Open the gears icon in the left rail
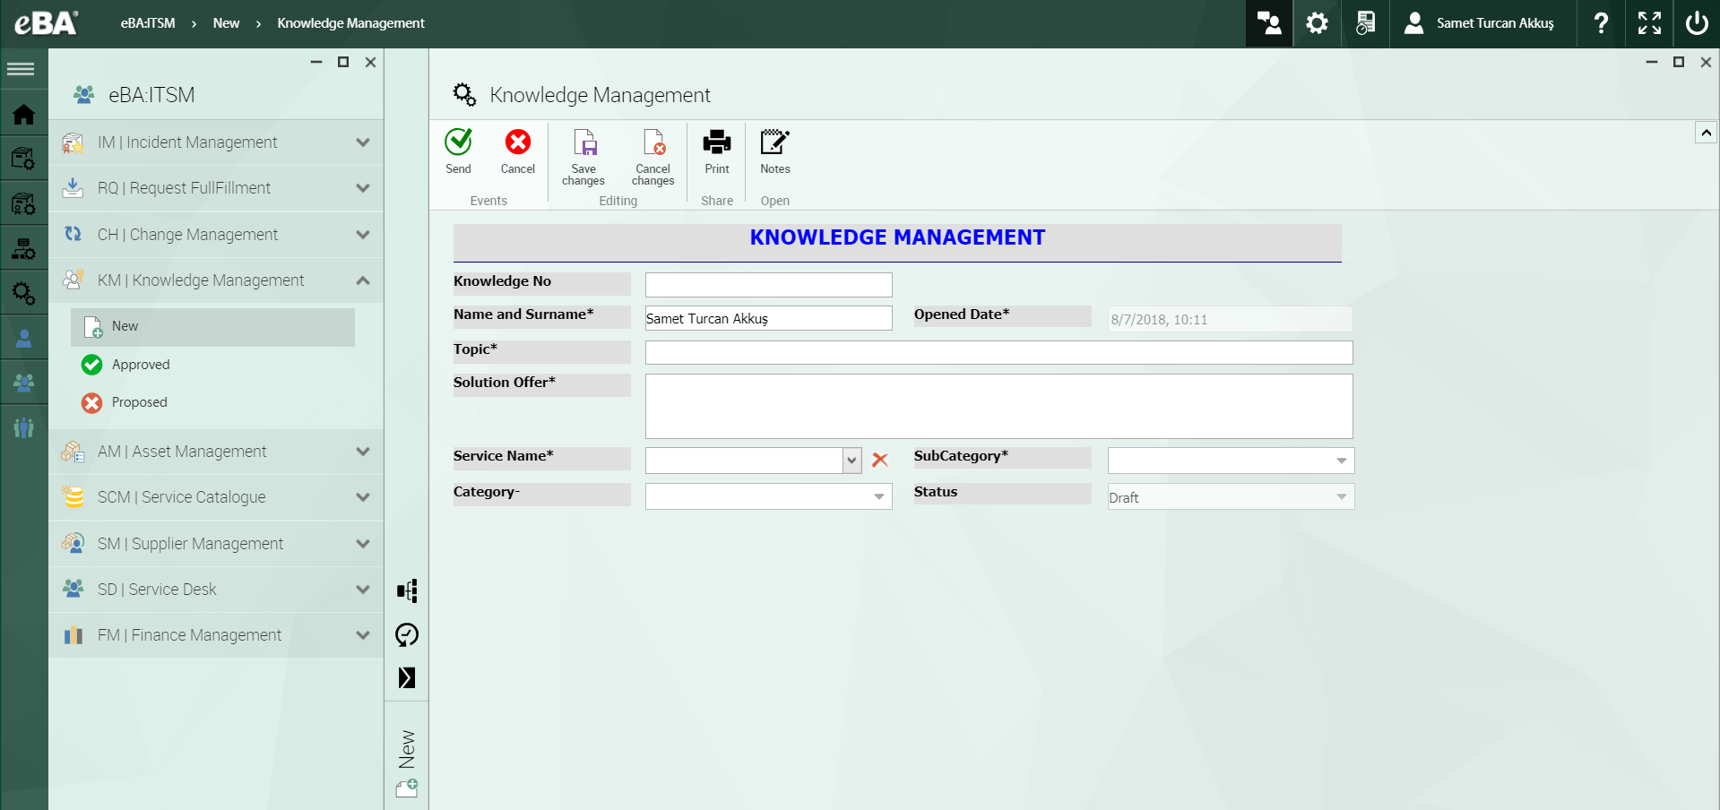Viewport: 1720px width, 810px height. (23, 293)
